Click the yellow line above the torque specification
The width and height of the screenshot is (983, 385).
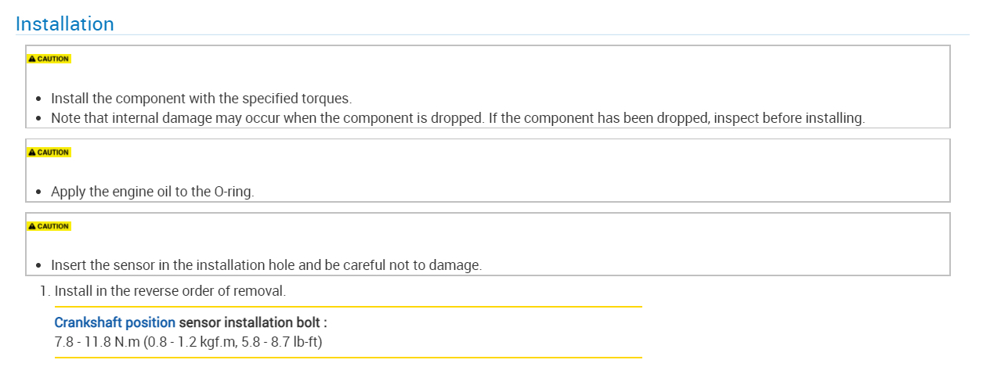348,307
